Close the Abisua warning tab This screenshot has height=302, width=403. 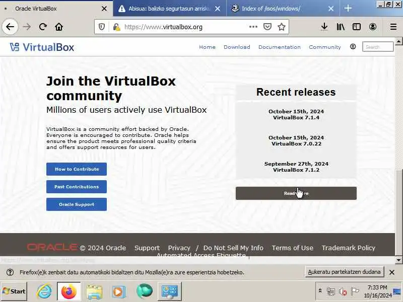coord(218,9)
